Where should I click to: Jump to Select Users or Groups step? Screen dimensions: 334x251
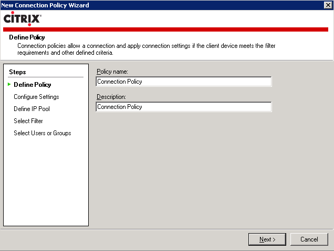[43, 133]
